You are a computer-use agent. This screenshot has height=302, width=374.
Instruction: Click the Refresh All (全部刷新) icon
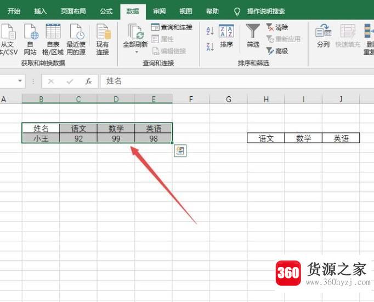point(135,31)
